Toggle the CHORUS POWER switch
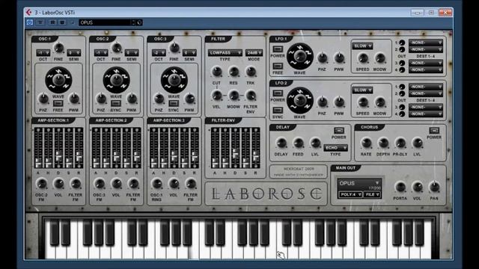 coord(434,131)
